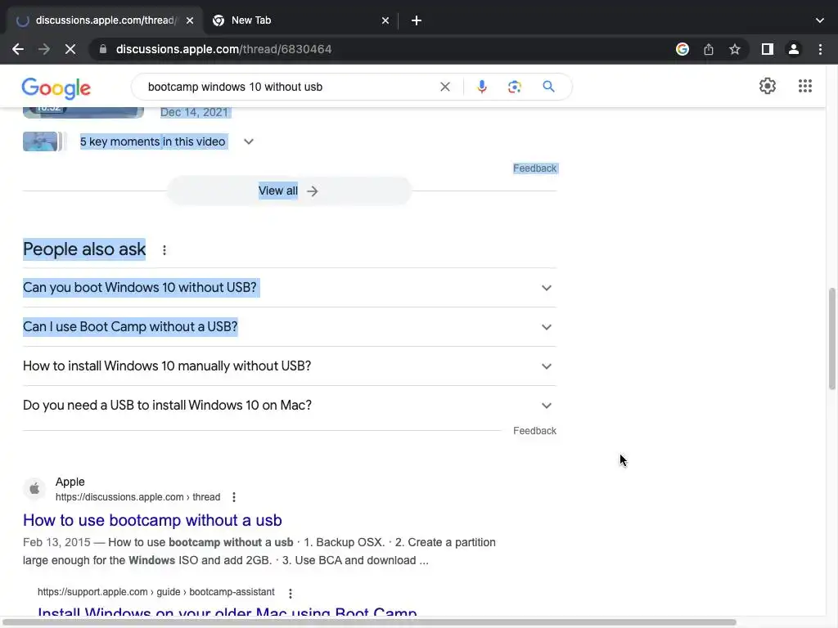This screenshot has width=838, height=628.
Task: Click the View all button
Action: pyautogui.click(x=289, y=191)
